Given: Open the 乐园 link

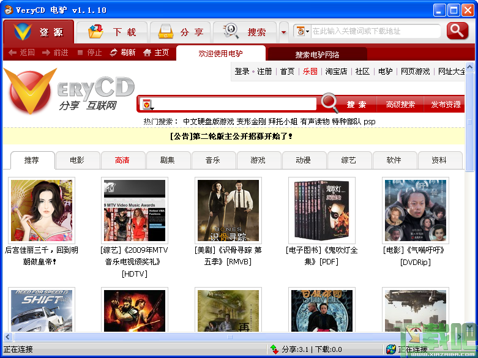Looking at the screenshot, I should (x=310, y=72).
